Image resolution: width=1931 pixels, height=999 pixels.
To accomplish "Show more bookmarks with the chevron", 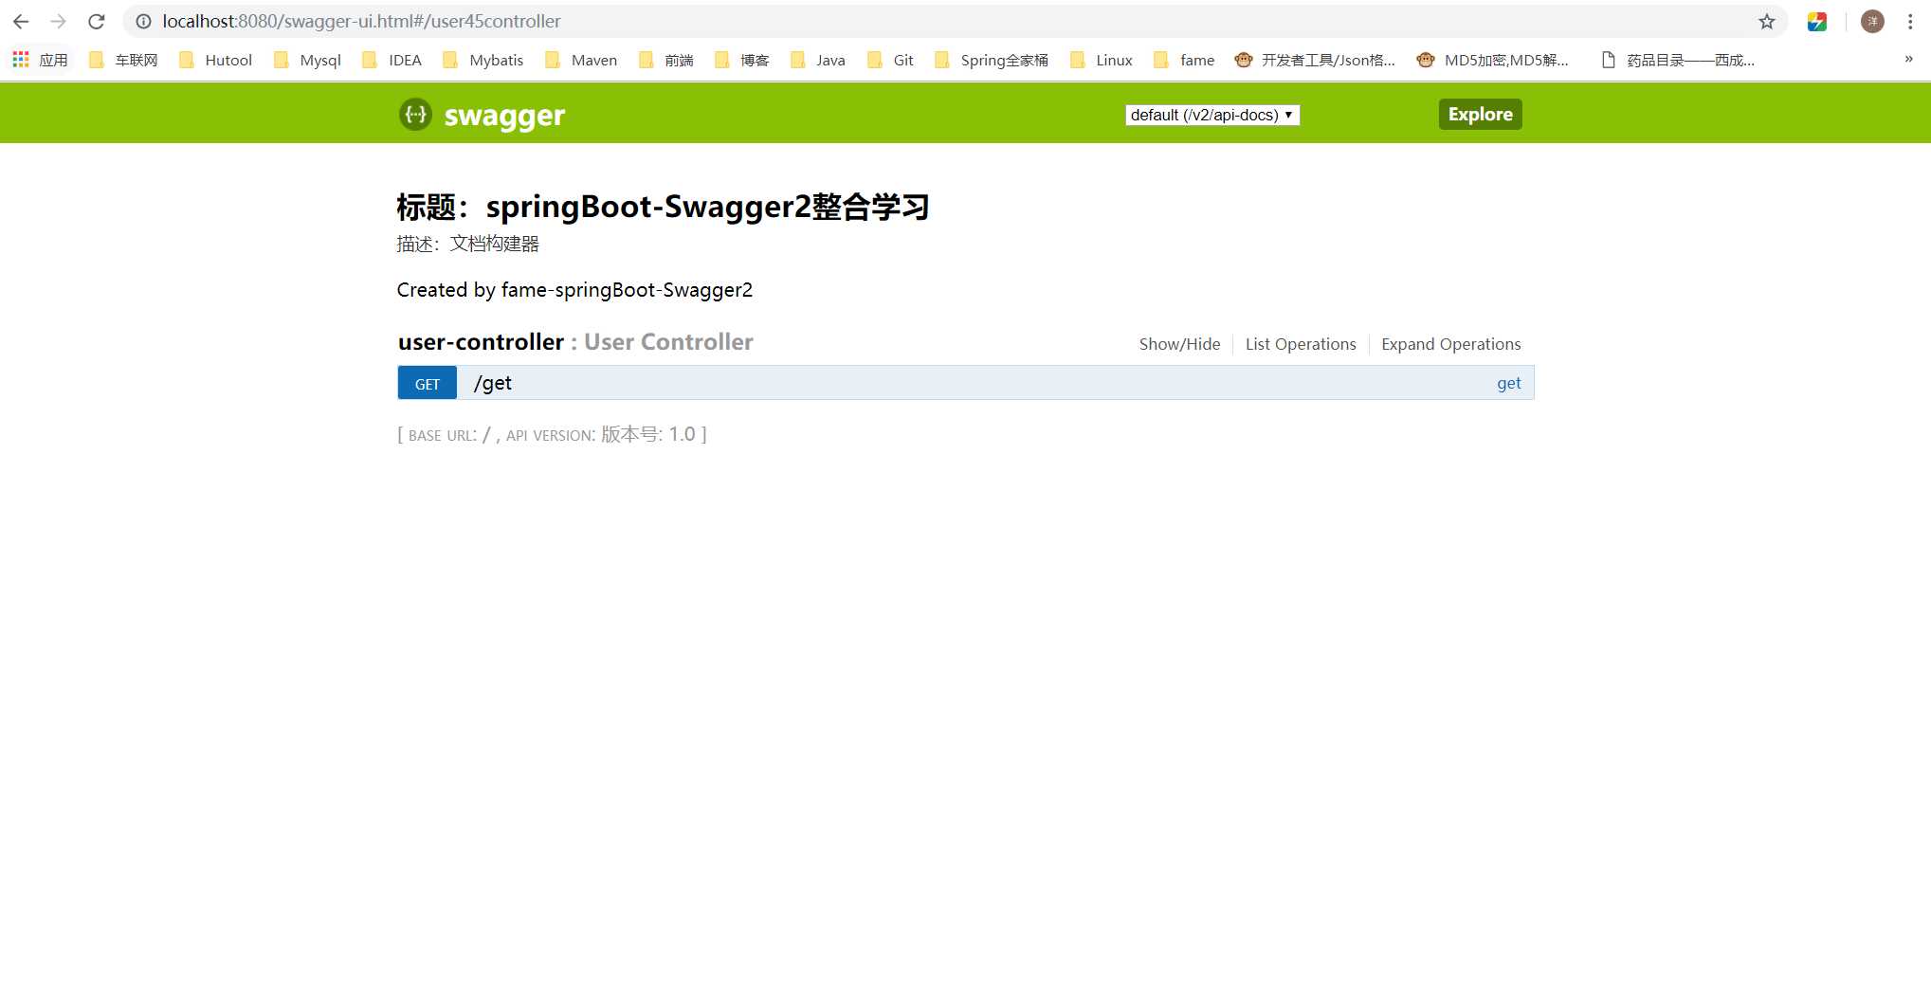I will tap(1908, 60).
